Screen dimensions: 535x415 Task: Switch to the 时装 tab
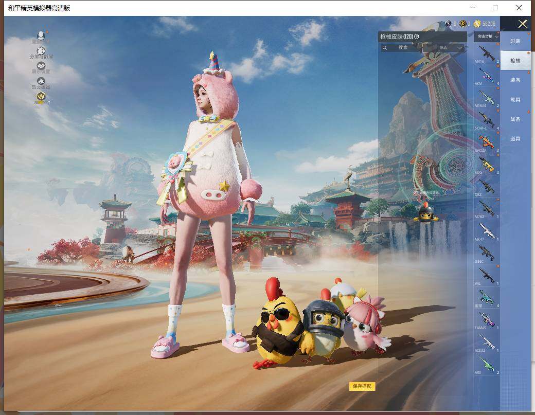point(515,41)
